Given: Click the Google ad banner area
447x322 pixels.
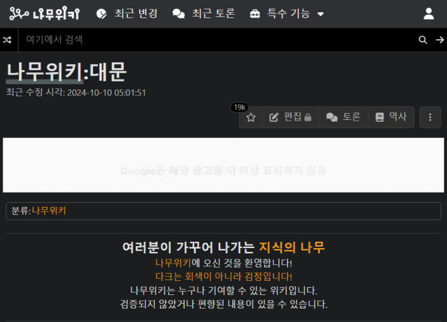Looking at the screenshot, I should [x=223, y=165].
